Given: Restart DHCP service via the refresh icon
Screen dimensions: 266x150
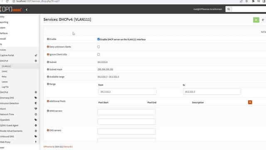Looking at the screenshot, I should point(263,20).
